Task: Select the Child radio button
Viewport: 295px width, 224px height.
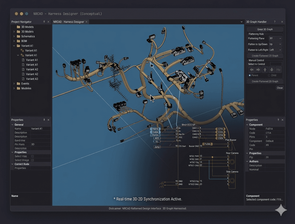Action: tap(269, 75)
